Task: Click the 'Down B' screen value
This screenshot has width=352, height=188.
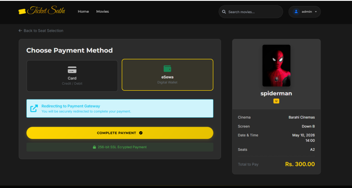Action: coord(308,126)
